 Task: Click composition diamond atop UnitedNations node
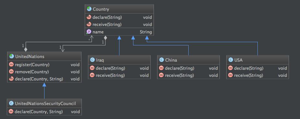[25, 49]
